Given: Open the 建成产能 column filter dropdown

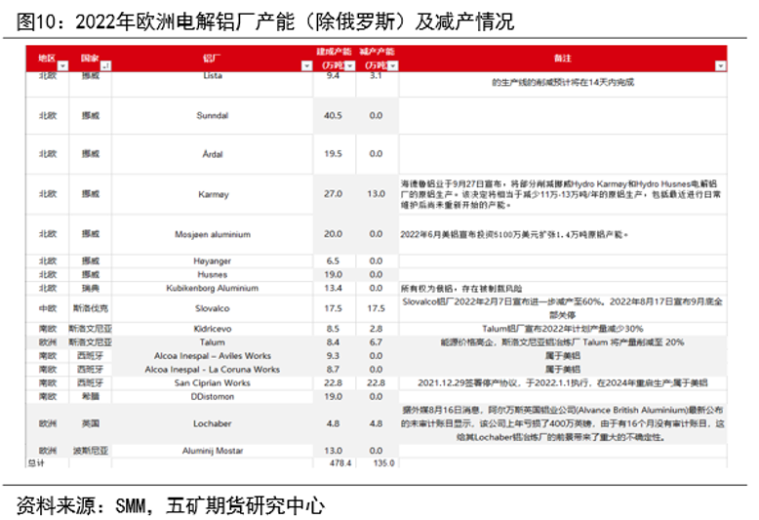Looking at the screenshot, I should pos(350,65).
